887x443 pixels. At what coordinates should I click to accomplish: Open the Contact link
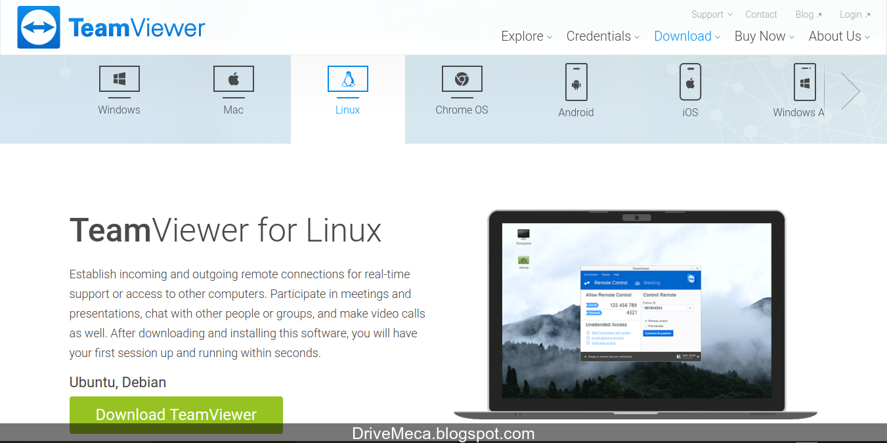761,14
